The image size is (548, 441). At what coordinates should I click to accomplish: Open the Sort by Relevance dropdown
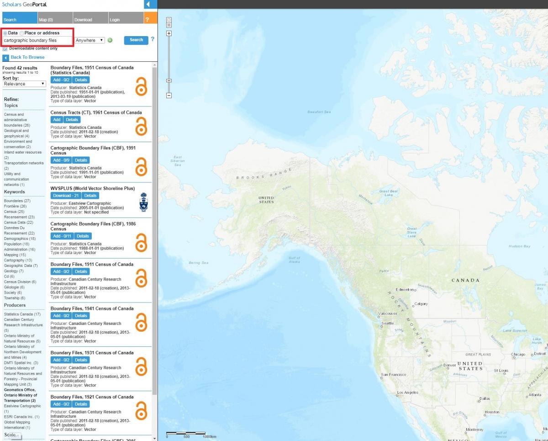[x=24, y=84]
